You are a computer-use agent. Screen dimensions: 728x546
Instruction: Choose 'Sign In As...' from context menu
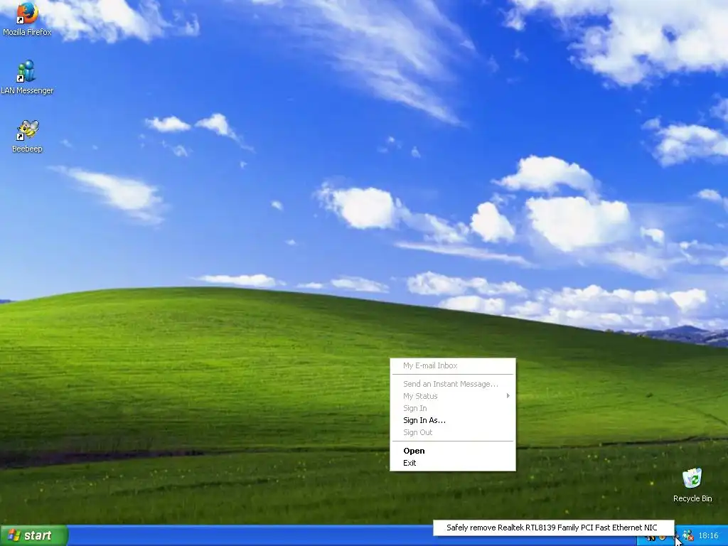(x=453, y=420)
